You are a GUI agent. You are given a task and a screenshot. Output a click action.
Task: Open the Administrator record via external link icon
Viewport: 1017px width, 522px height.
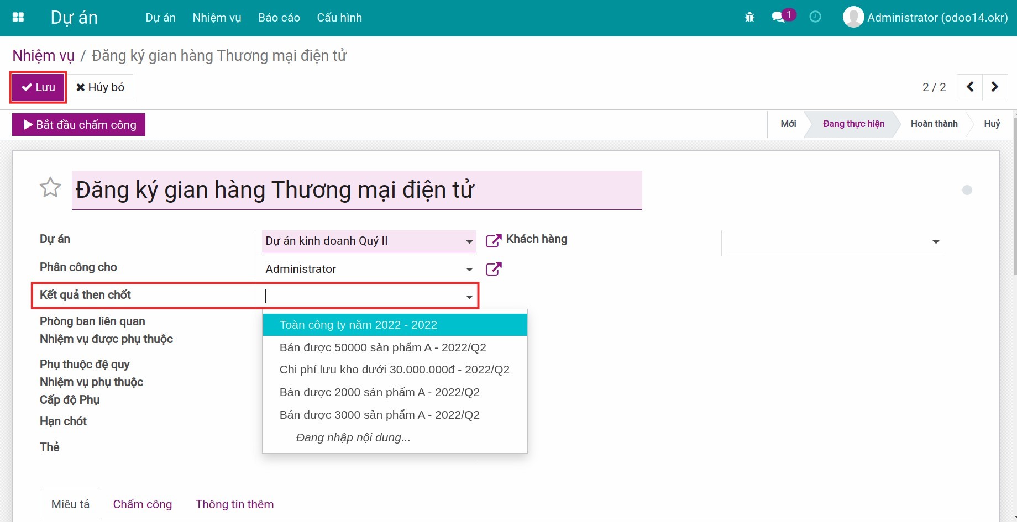tap(493, 269)
